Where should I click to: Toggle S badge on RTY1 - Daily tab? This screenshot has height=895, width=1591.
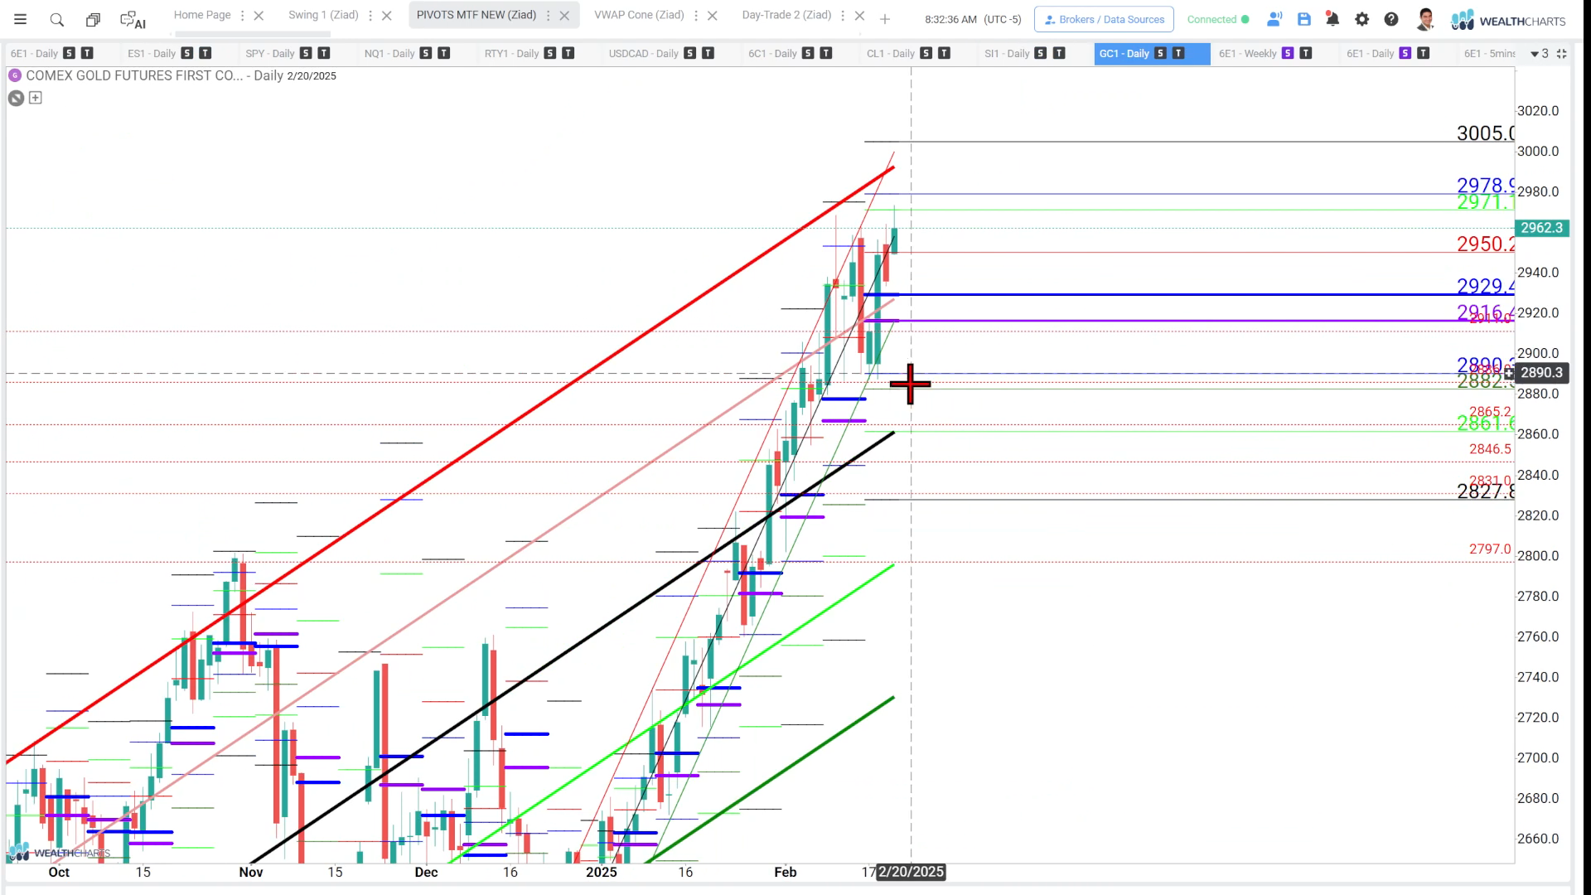pyautogui.click(x=550, y=53)
